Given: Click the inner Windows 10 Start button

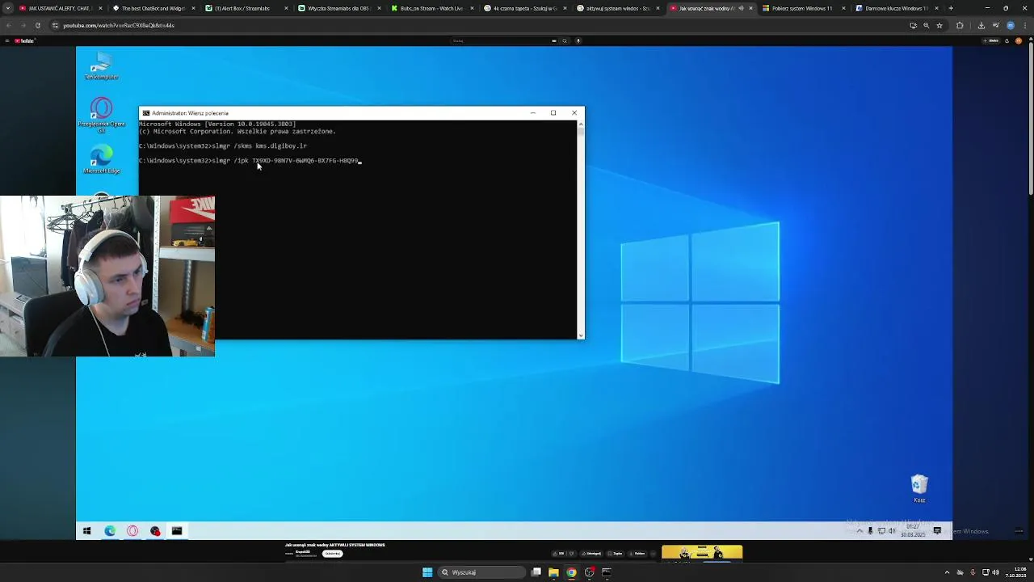Looking at the screenshot, I should click(x=87, y=531).
